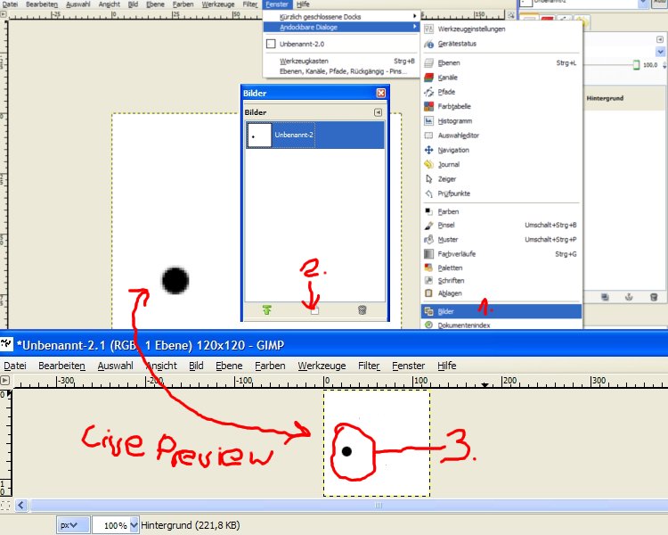The height and width of the screenshot is (535, 668).
Task: Click the "Hintergrund (221,8 KB)" status bar text
Action: click(191, 525)
